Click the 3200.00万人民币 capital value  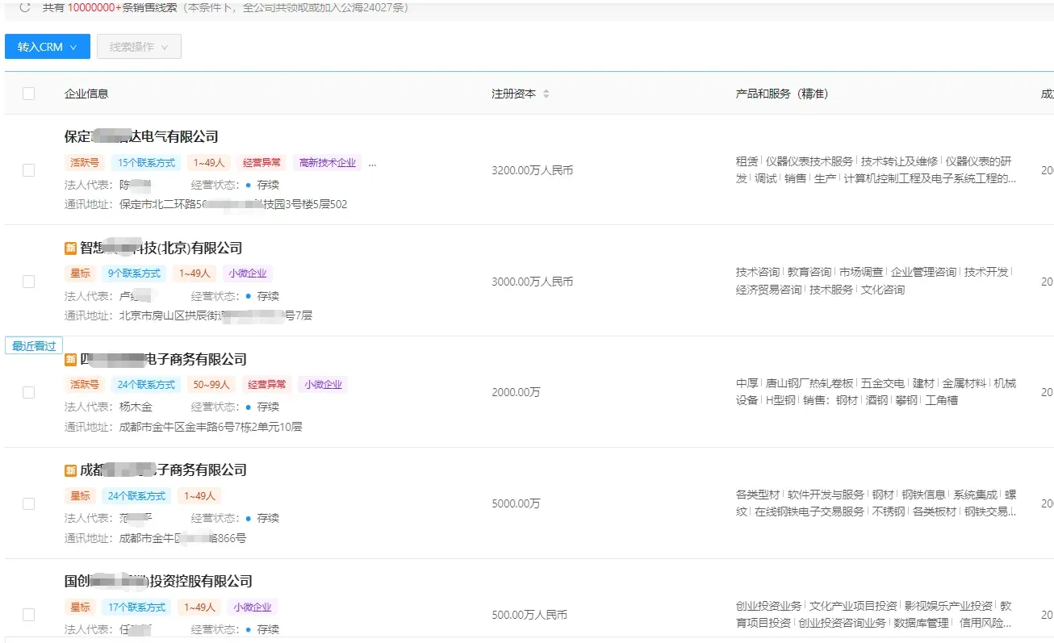532,170
